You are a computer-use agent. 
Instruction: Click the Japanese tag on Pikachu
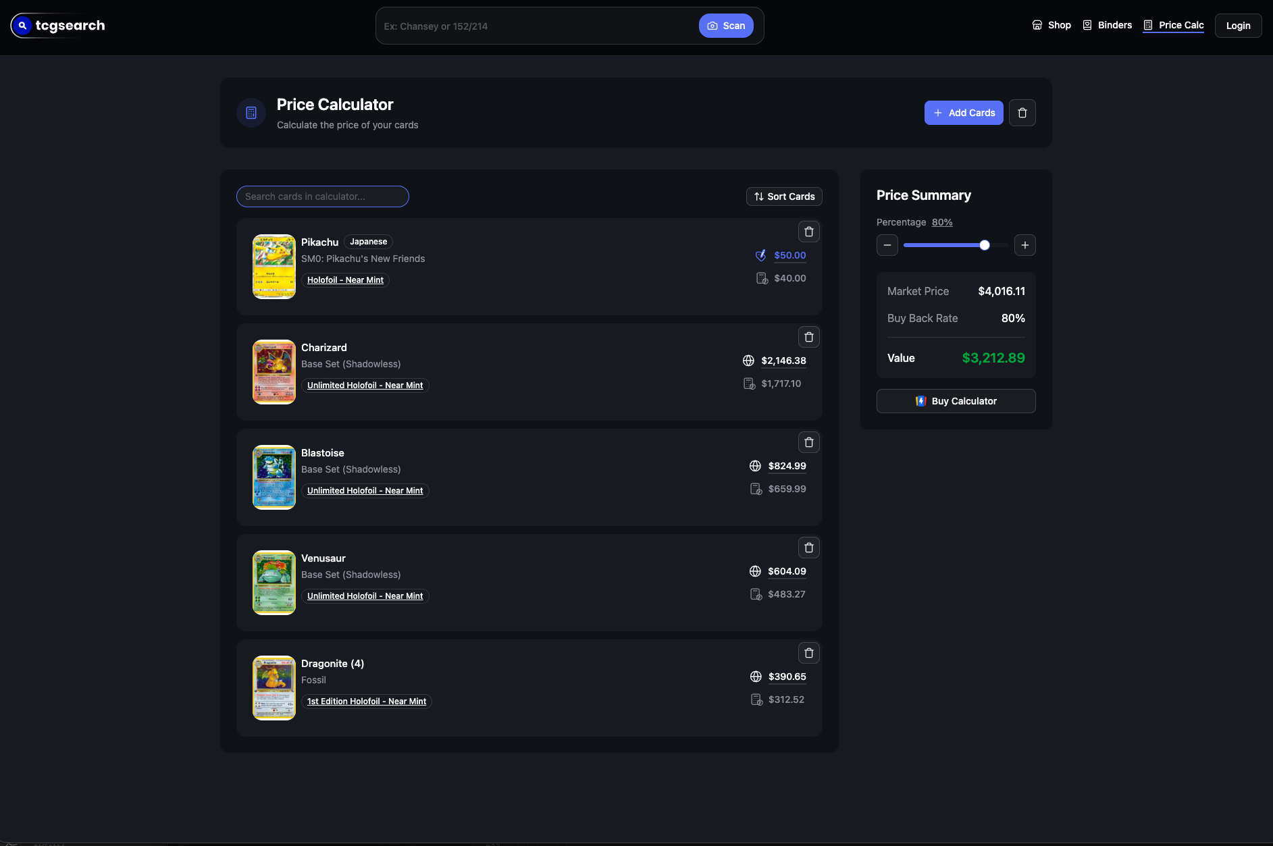click(369, 242)
